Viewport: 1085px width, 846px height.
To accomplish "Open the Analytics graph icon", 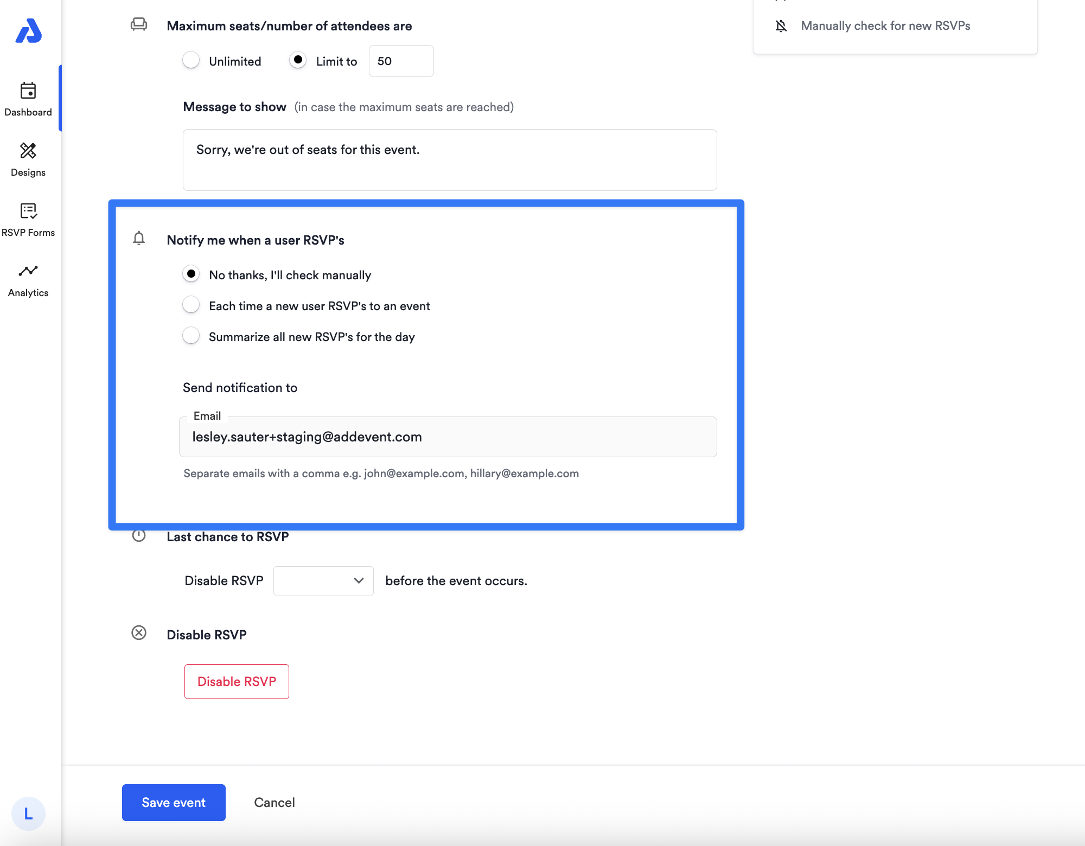I will (28, 271).
